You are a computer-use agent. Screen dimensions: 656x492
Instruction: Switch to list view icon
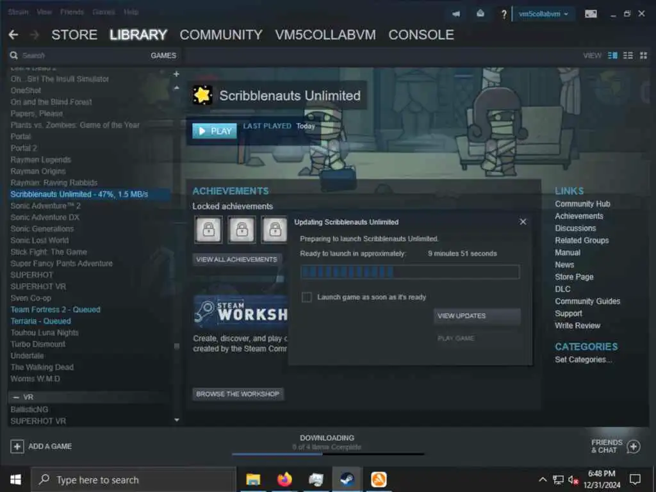[628, 55]
